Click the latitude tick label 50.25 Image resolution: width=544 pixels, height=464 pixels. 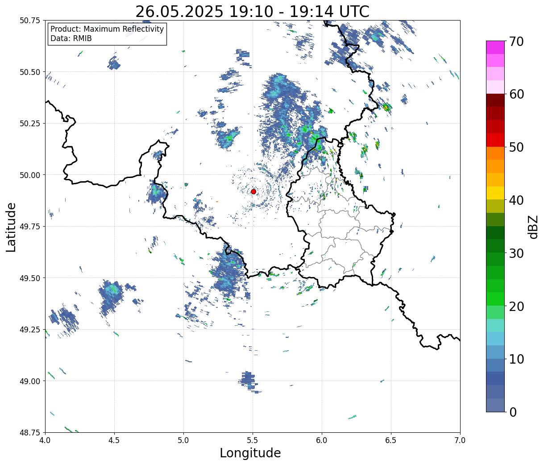[30, 124]
